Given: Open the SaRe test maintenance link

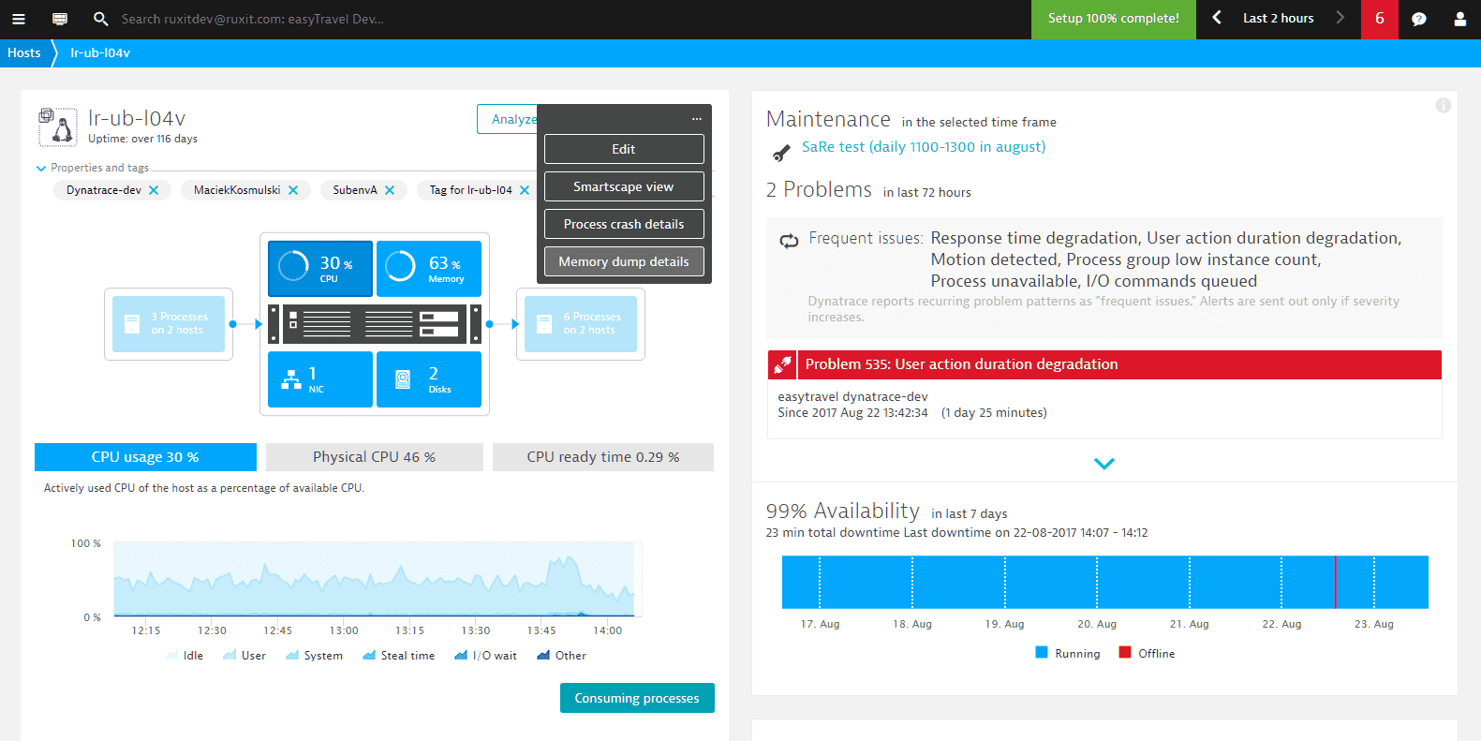Looking at the screenshot, I should 924,147.
